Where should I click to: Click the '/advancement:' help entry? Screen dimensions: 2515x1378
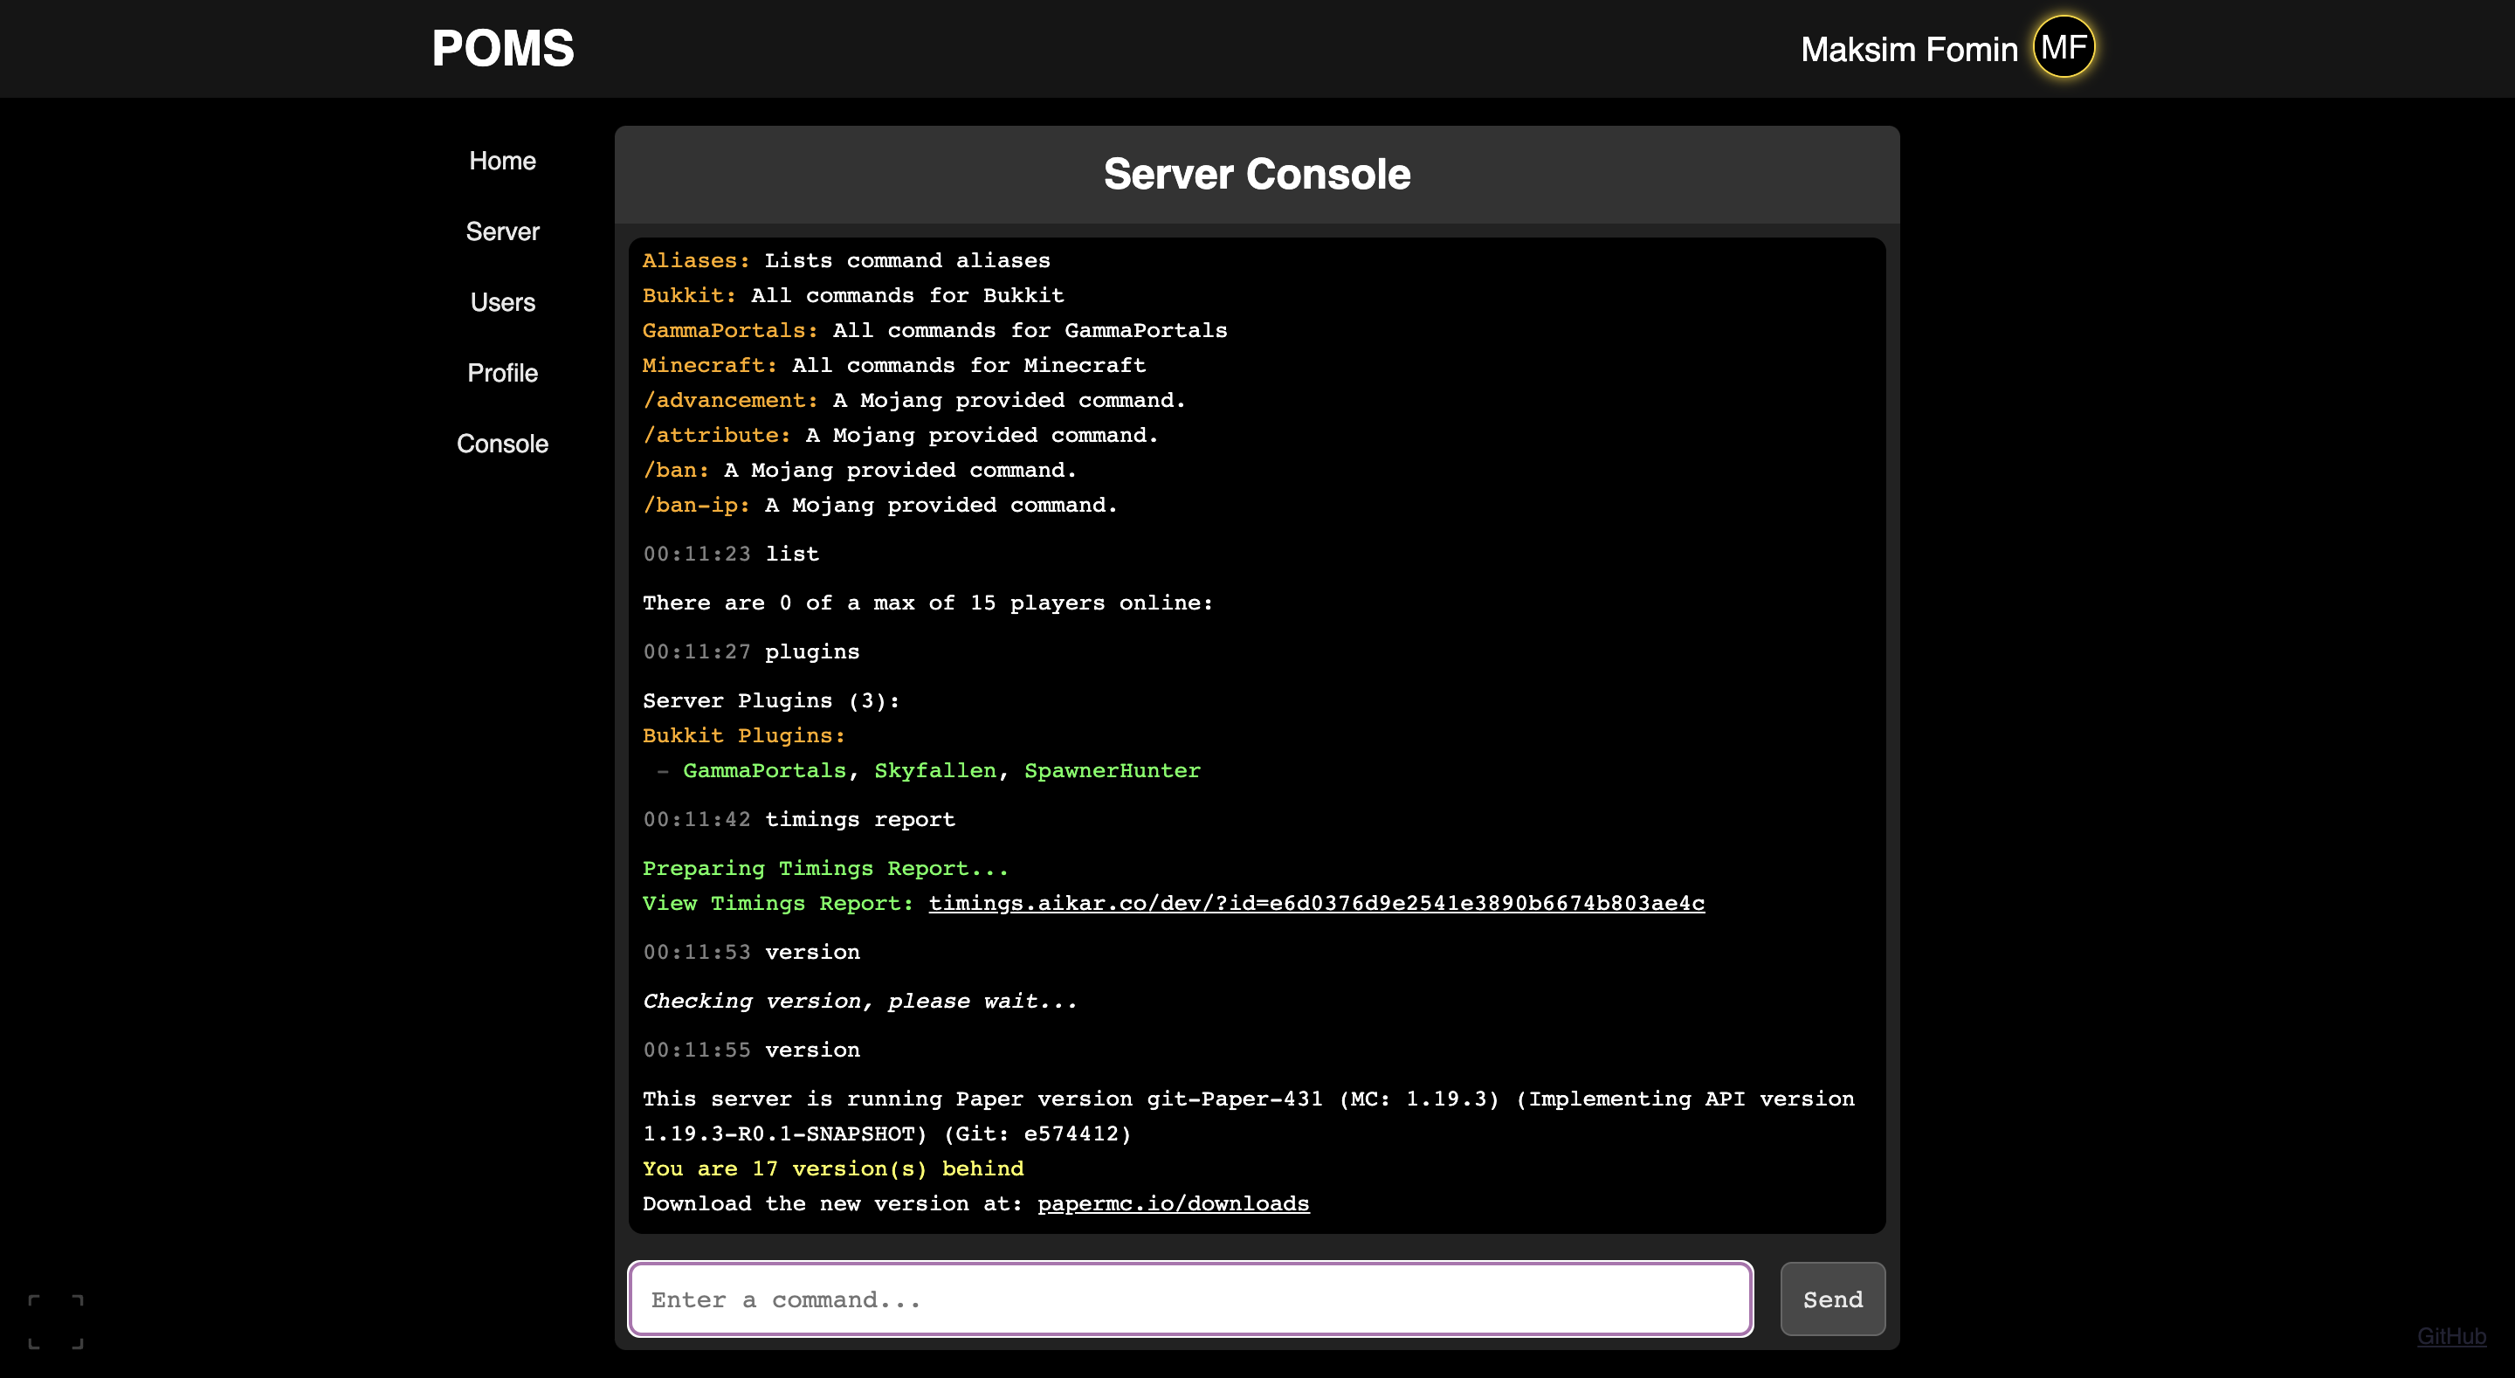pyautogui.click(x=913, y=401)
